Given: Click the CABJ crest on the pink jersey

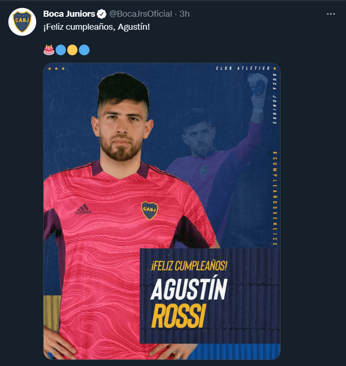Looking at the screenshot, I should [x=149, y=210].
